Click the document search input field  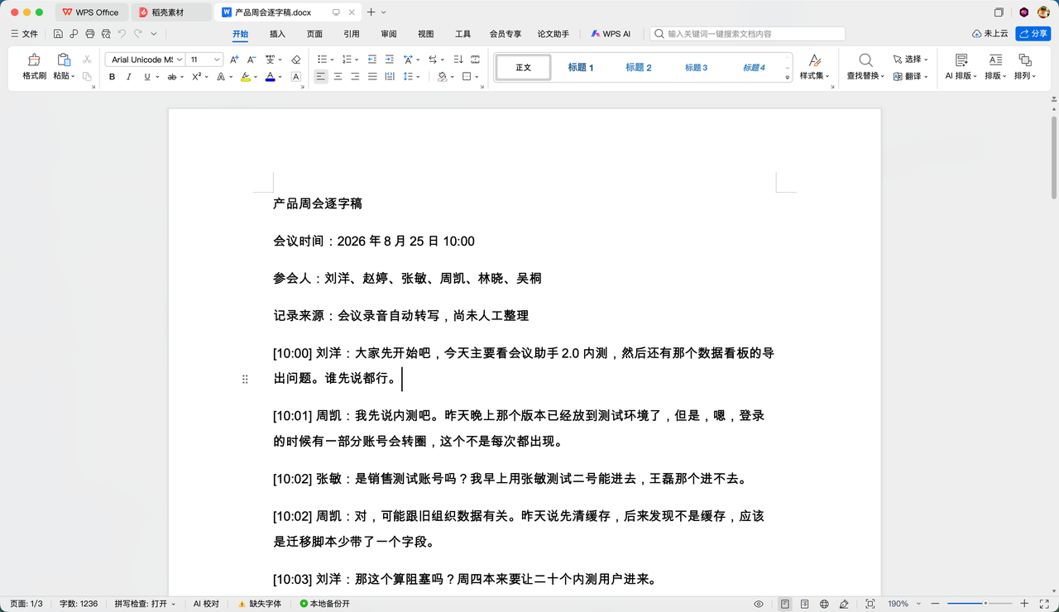[748, 34]
